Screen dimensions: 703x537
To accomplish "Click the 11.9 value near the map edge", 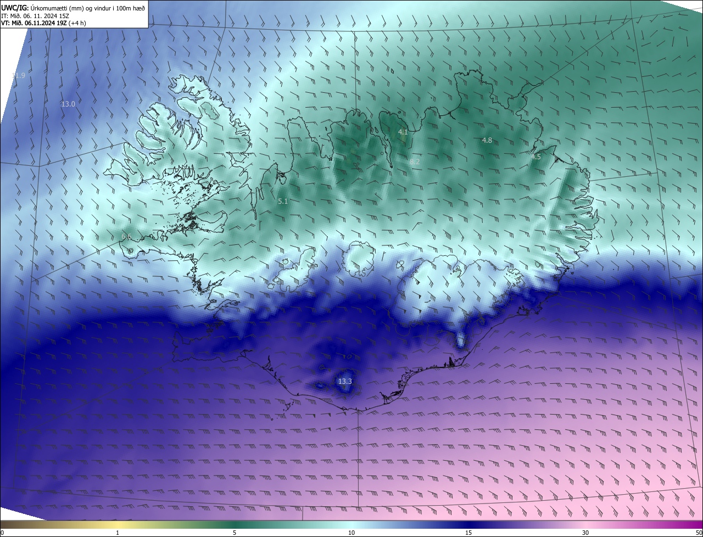I will (x=19, y=75).
